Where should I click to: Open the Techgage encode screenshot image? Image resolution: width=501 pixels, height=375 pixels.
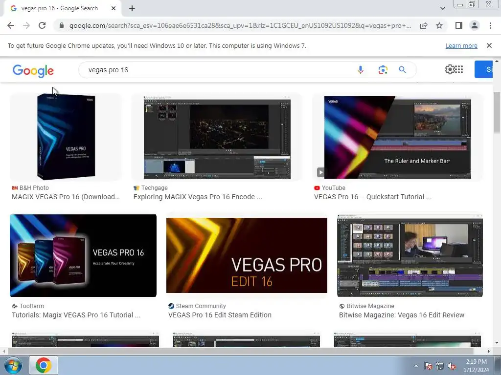[x=217, y=137]
